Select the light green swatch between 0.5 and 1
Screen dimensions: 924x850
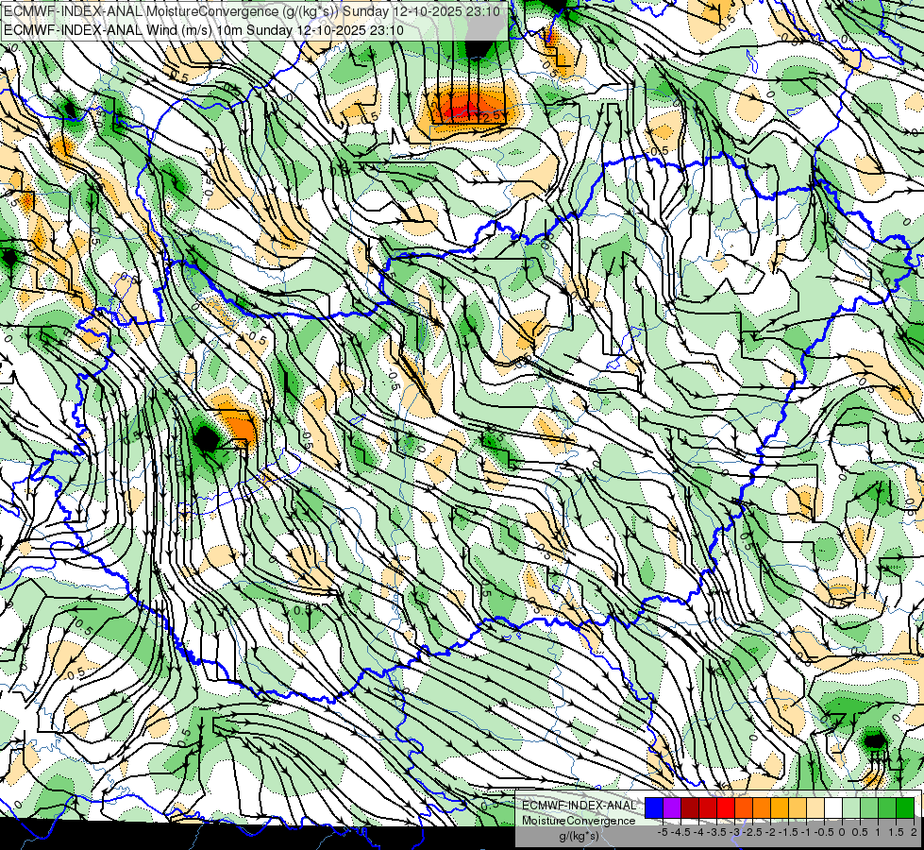(869, 807)
